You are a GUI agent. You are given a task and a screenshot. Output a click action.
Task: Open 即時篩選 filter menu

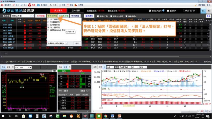click(x=41, y=16)
